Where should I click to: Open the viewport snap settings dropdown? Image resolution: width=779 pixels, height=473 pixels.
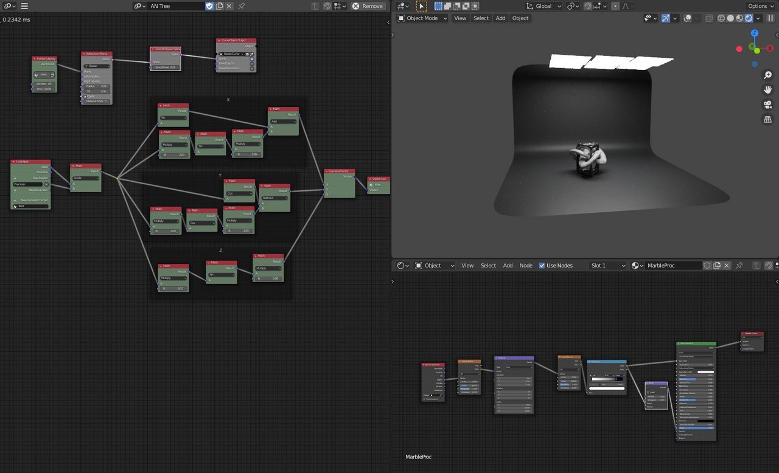600,6
